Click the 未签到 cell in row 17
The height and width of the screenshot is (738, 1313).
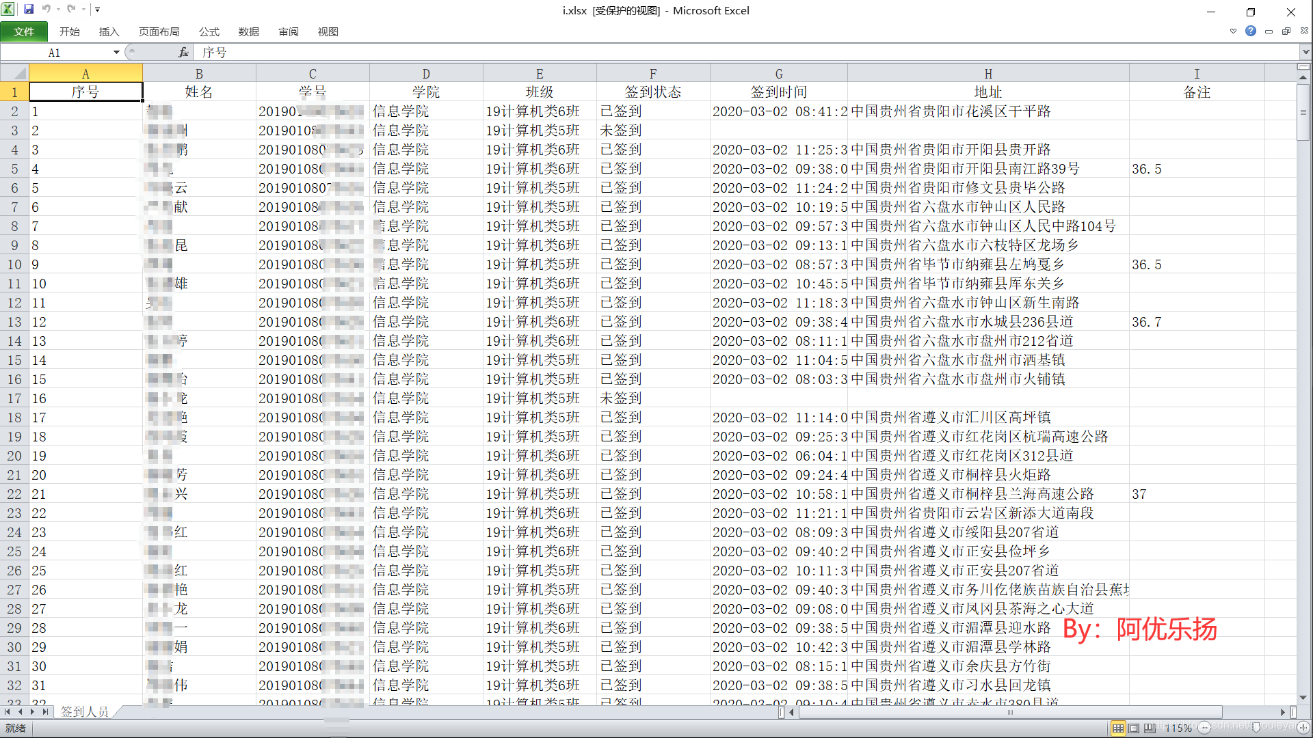pos(653,398)
